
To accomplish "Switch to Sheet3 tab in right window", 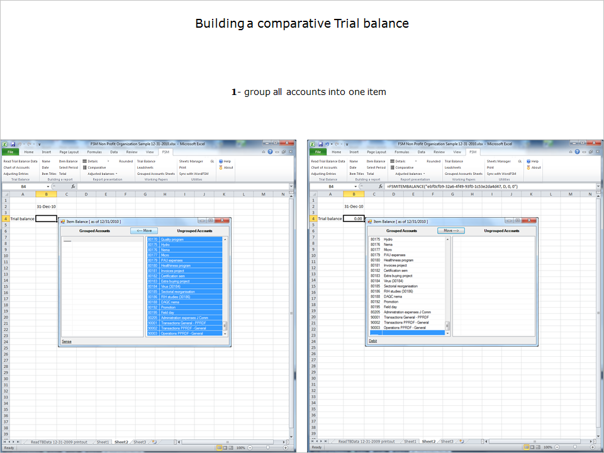I will (447, 442).
